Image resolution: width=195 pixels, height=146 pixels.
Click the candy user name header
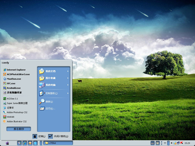(x=5, y=63)
